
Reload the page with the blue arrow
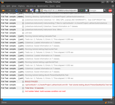16,11
